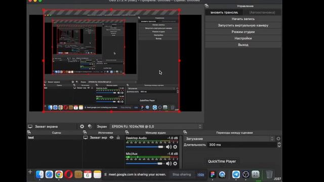324x182 pixels.
Task: Open Figma from the dock
Action: [213, 174]
